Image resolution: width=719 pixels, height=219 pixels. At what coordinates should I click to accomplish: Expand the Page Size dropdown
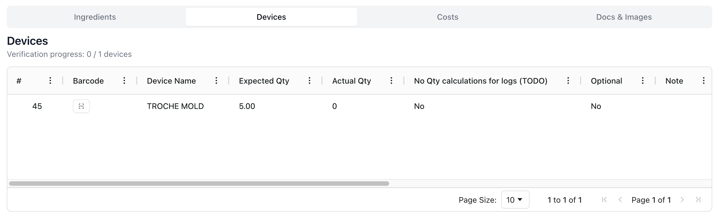coord(515,200)
